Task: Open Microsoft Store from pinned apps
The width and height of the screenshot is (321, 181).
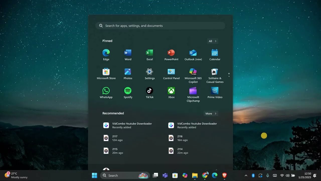Action: [106, 74]
